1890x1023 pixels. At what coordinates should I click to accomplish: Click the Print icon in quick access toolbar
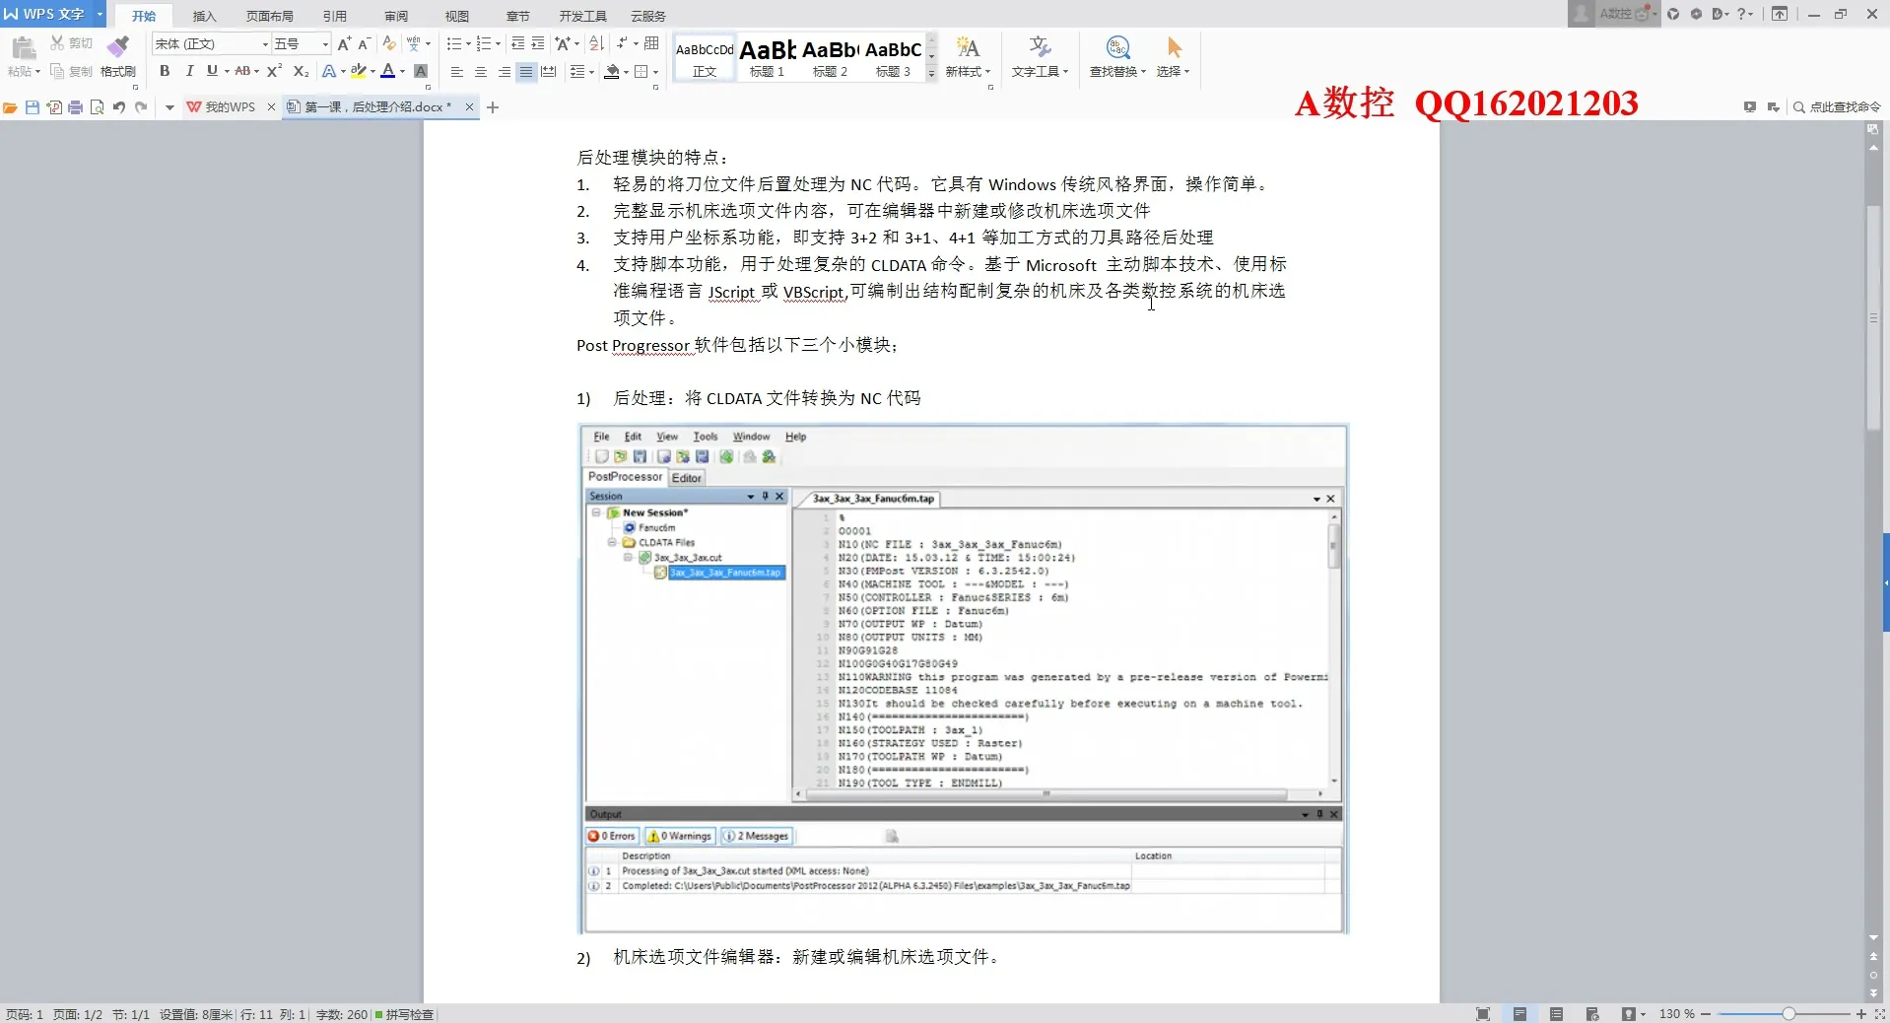[75, 107]
